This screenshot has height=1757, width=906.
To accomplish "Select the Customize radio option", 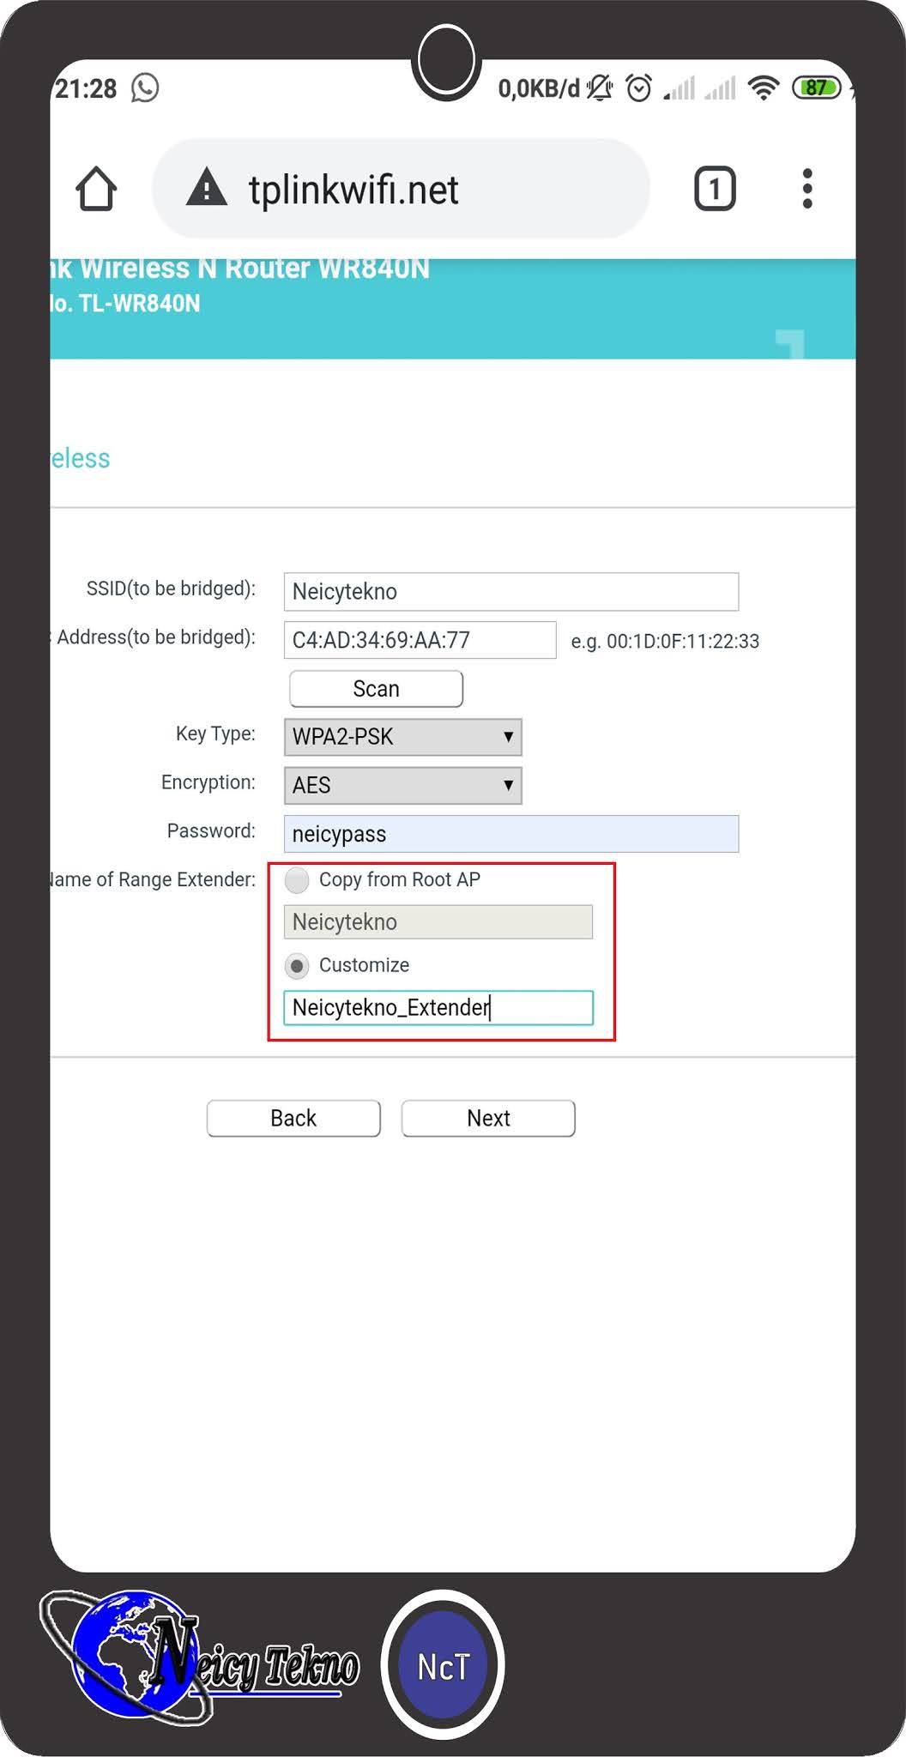I will (297, 966).
